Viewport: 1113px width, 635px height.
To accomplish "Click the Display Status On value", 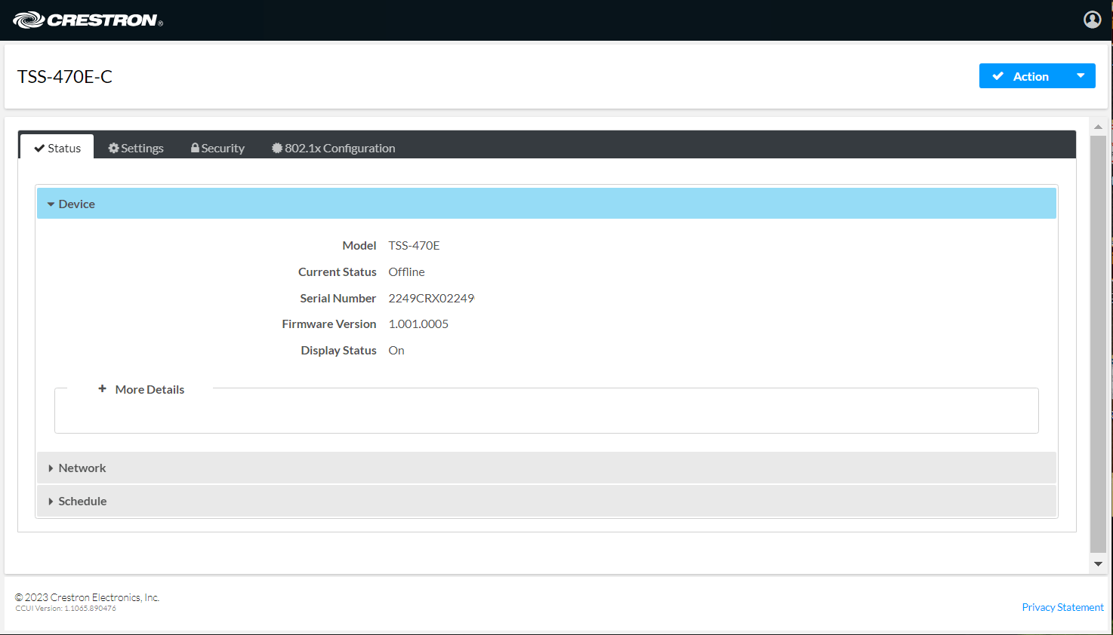I will [x=396, y=350].
